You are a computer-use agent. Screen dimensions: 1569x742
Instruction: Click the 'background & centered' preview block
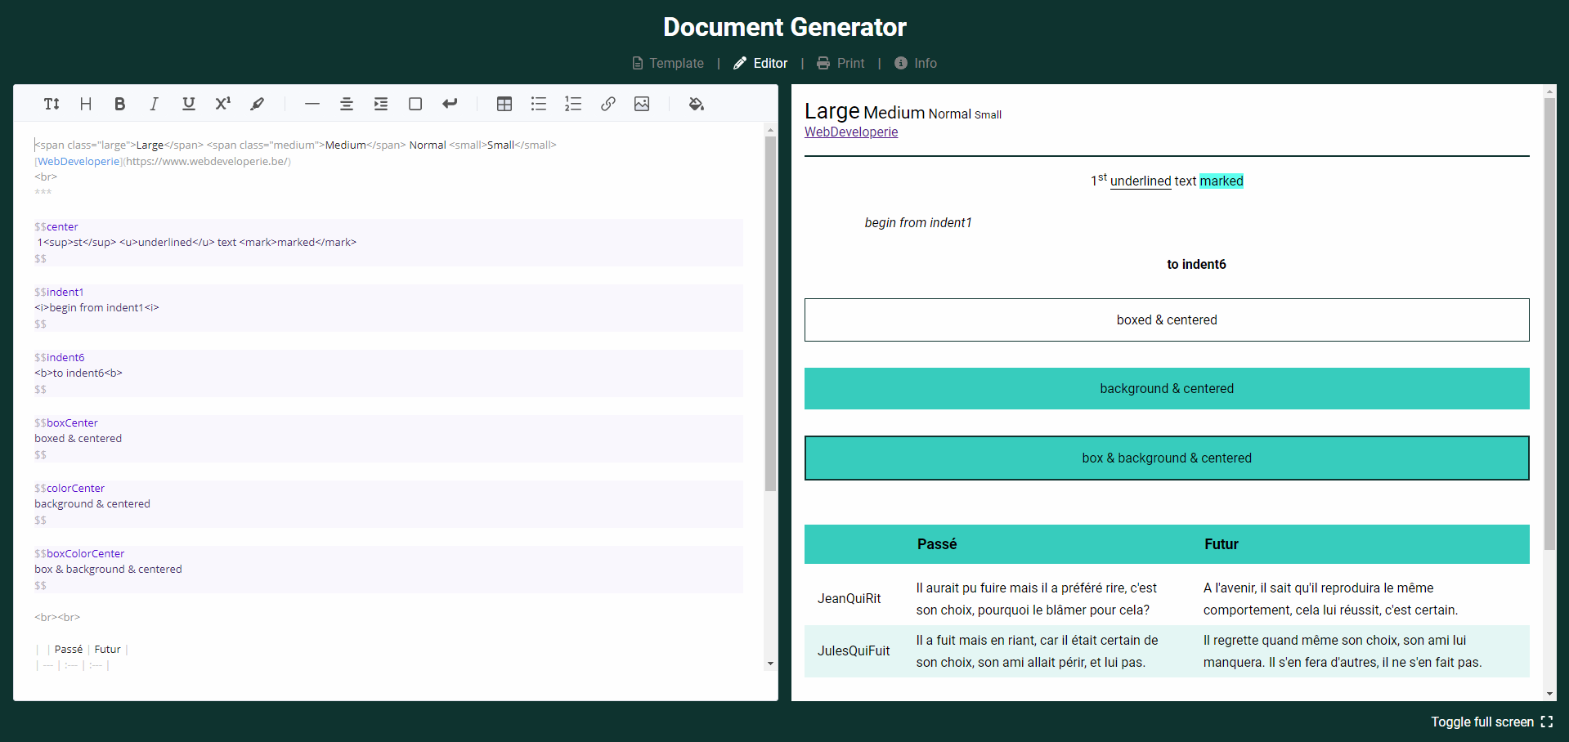tap(1167, 388)
